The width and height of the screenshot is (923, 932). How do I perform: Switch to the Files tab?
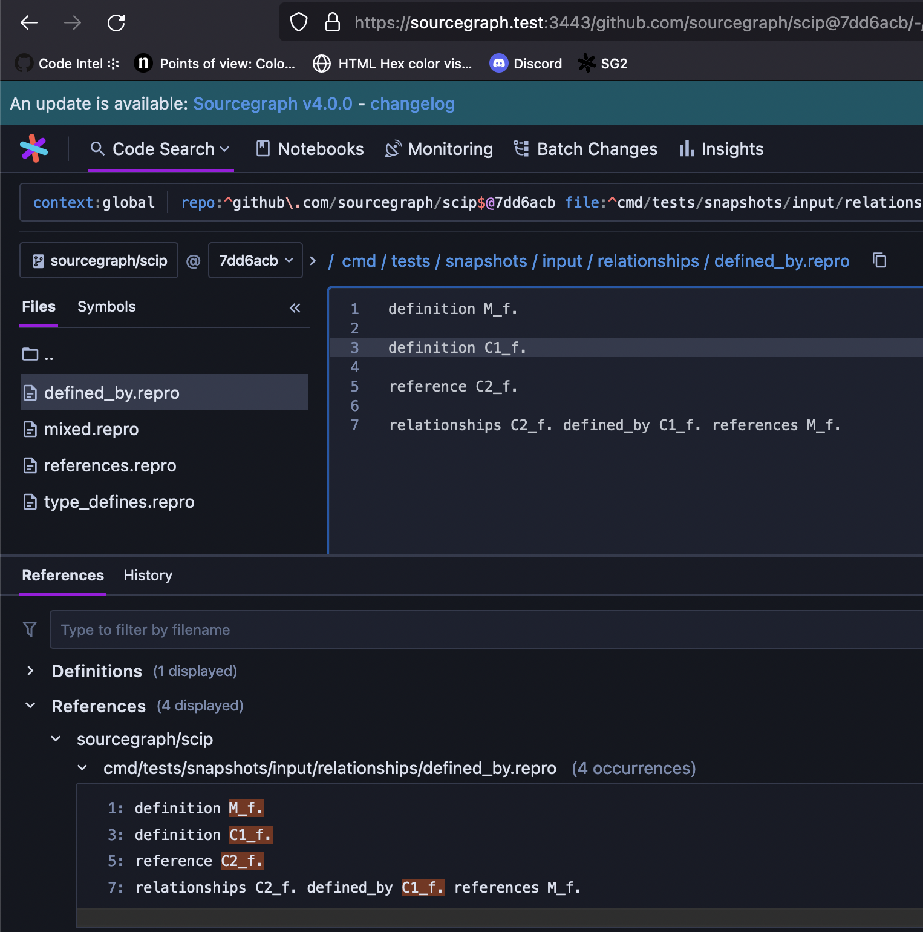tap(39, 307)
